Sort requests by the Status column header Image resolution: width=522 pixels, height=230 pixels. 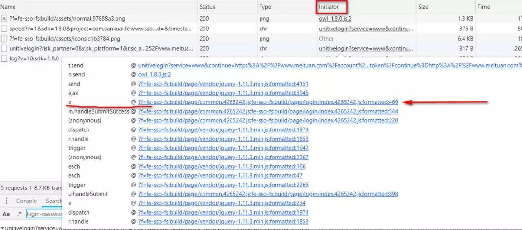coord(227,7)
